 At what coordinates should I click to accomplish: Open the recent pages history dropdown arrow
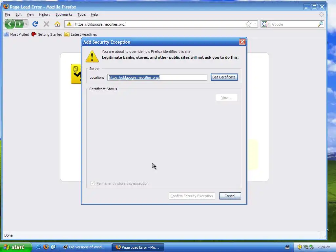point(26,24)
